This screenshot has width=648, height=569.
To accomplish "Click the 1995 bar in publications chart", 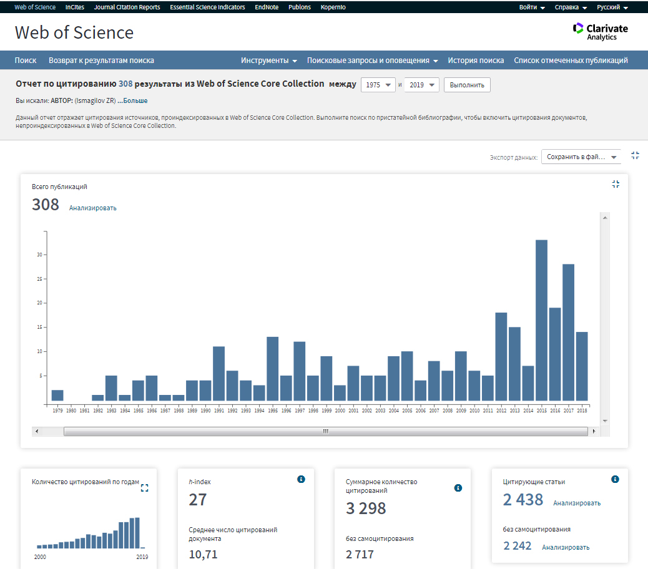I will 272,369.
